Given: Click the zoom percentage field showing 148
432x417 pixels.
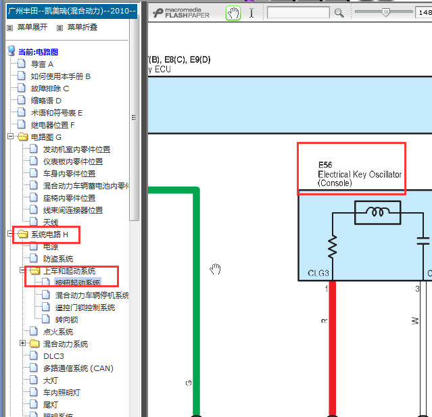Looking at the screenshot, I should point(424,13).
